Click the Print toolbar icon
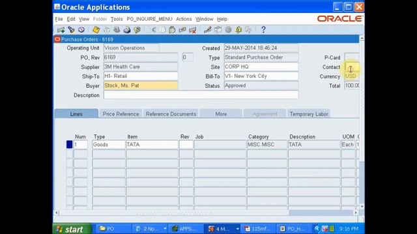 pos(127,30)
